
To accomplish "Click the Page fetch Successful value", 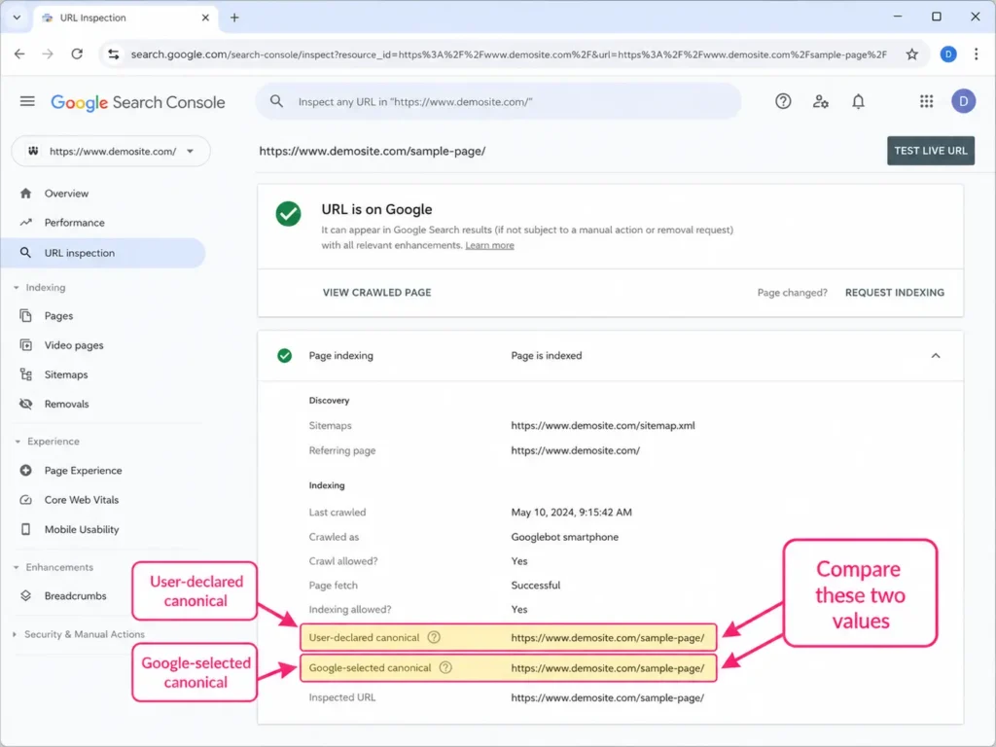I will 536,585.
